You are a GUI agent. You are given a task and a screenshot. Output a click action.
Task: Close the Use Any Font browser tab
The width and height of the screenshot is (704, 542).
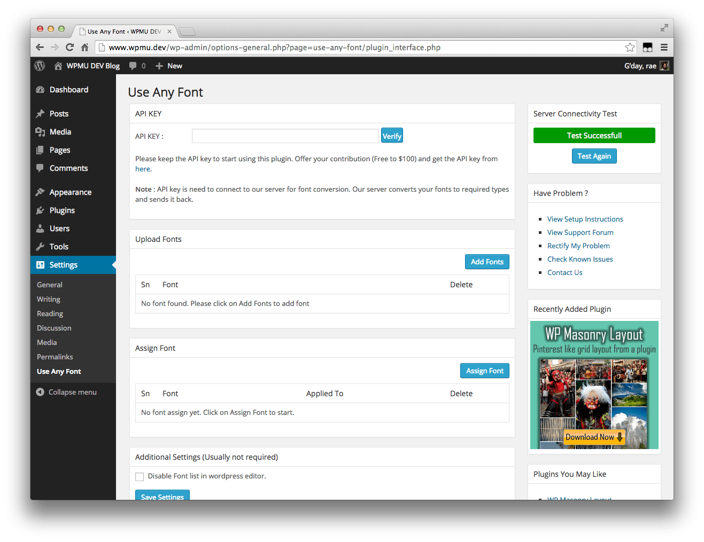(x=169, y=32)
